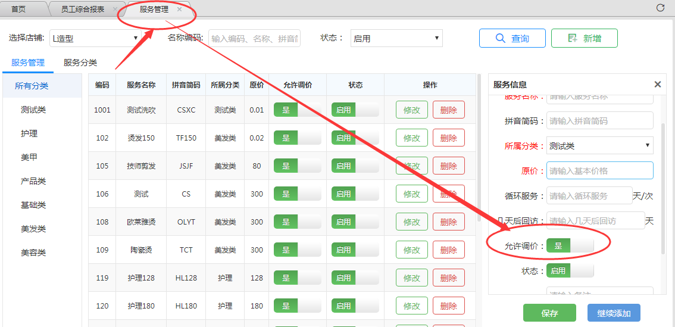Viewport: 675px width, 327px height.
Task: Toggle 允许调价 switch in 服务信息 panel
Action: coord(570,246)
